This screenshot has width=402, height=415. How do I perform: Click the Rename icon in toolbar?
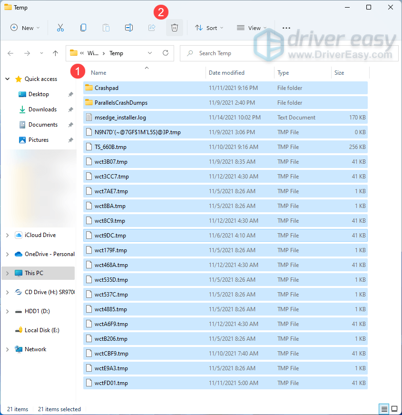coord(129,28)
